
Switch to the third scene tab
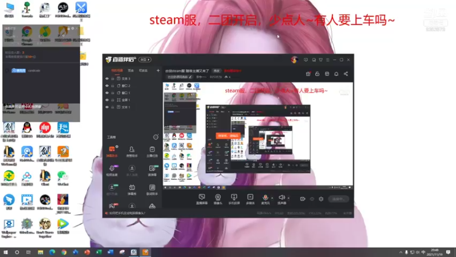(x=143, y=70)
